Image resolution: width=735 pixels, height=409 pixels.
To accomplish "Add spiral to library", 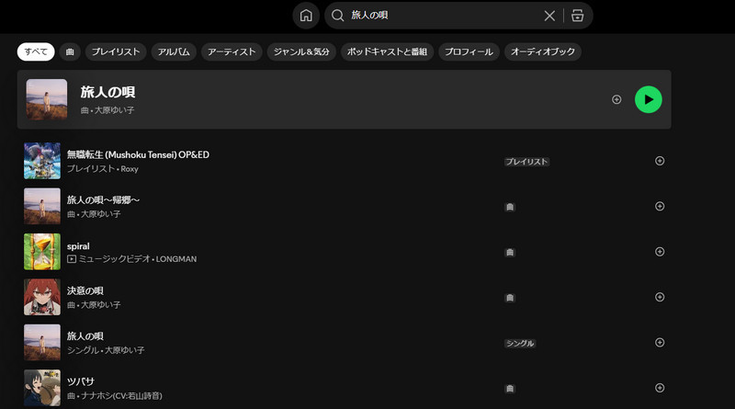I will (x=660, y=252).
